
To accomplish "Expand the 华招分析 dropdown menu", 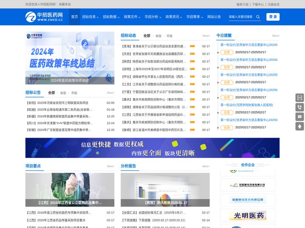I will tap(152, 17).
